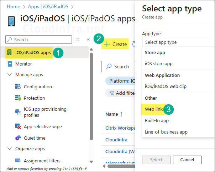Go to Apps | iOS/iPadOS breadcrumb
215x172 pixels.
(48, 6)
